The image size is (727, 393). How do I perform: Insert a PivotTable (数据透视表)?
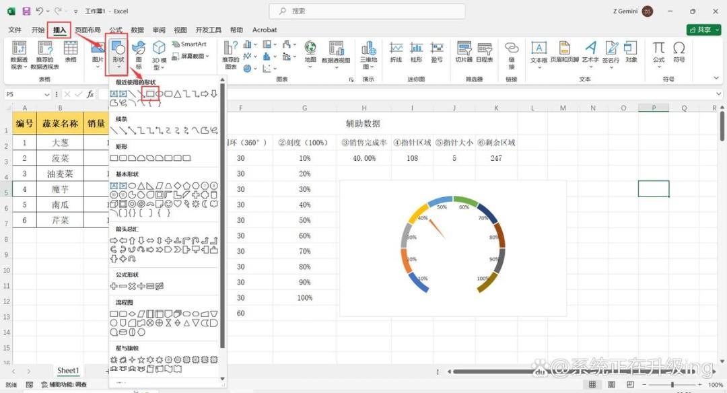[x=19, y=55]
